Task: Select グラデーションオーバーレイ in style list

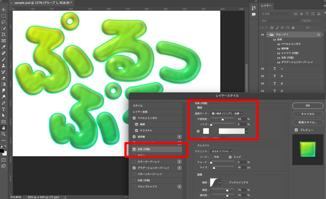Action: point(153,168)
